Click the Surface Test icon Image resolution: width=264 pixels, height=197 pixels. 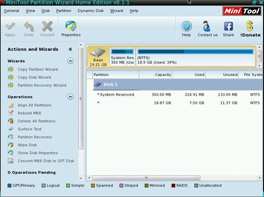coord(10,129)
